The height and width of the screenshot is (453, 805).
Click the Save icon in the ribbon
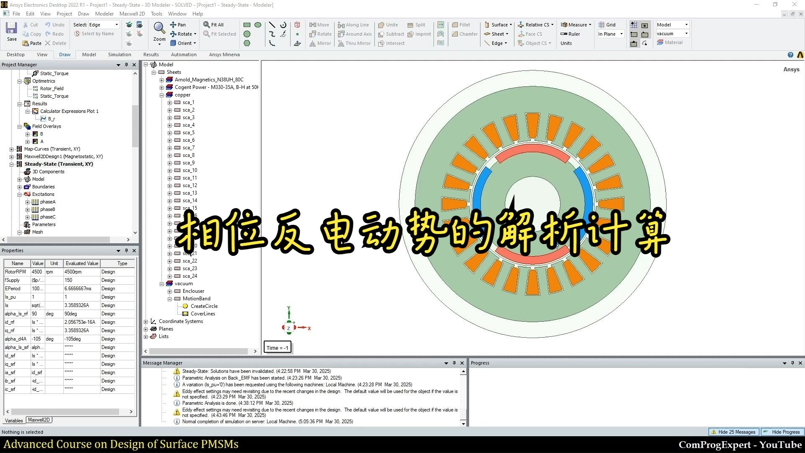[11, 29]
